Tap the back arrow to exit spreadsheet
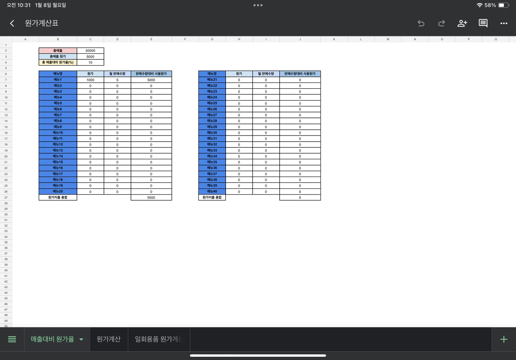 coord(12,23)
